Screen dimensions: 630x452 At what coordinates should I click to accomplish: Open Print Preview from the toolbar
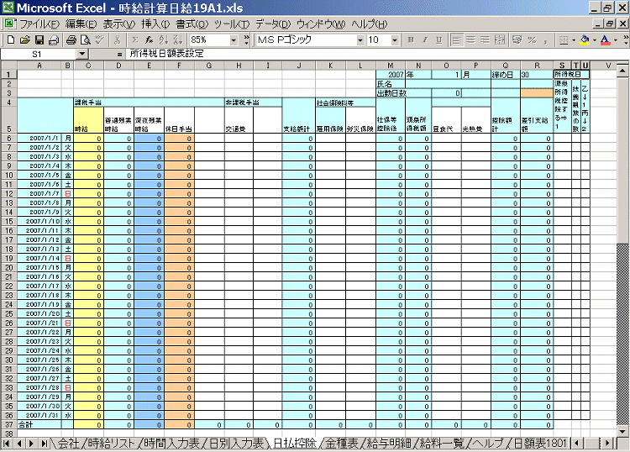(x=86, y=39)
